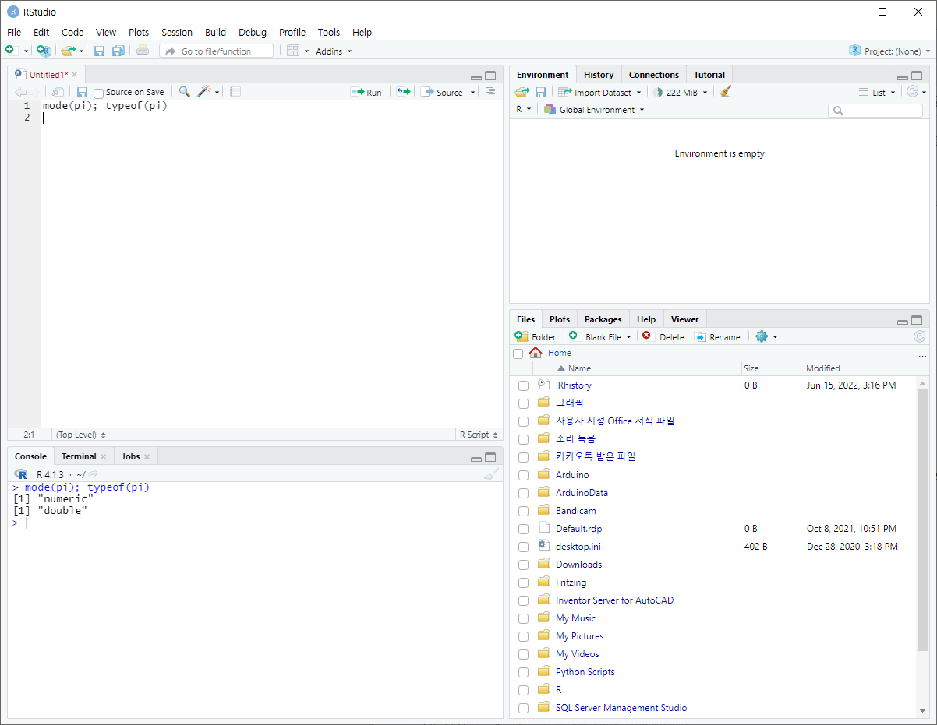937x725 pixels.
Task: Refresh the Files pane listing
Action: point(920,336)
